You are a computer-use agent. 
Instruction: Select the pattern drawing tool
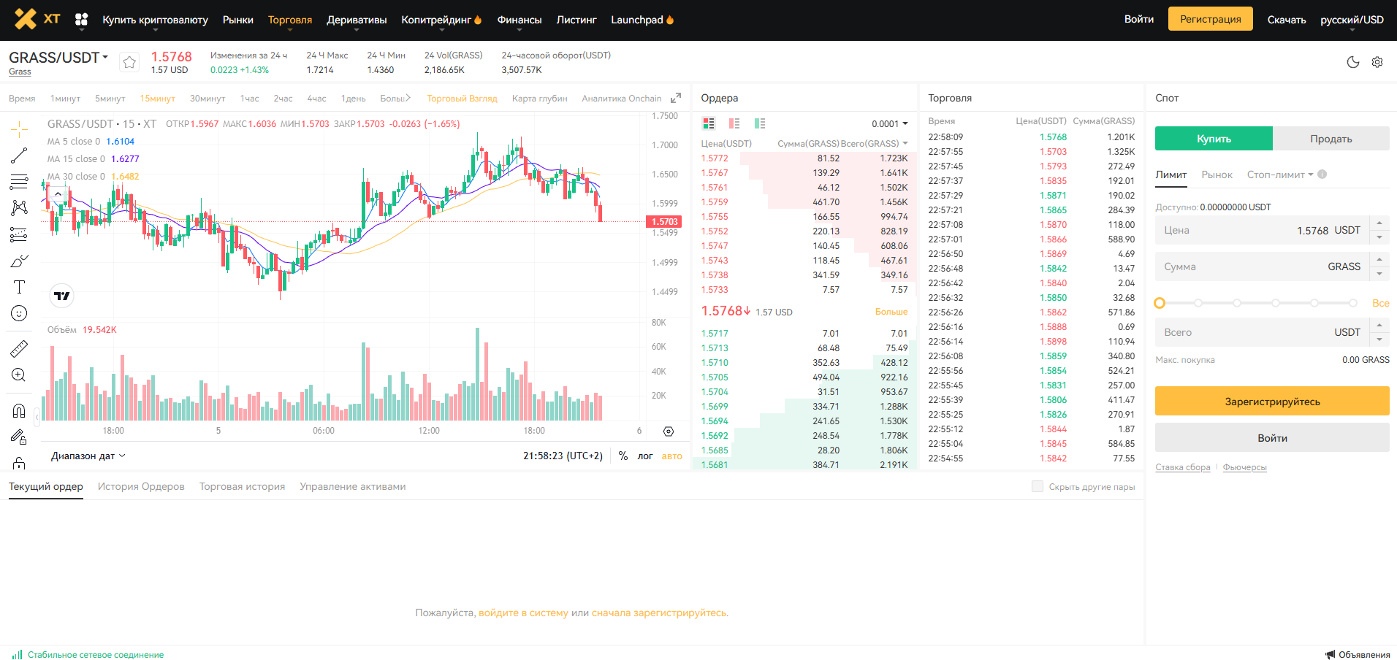[19, 208]
